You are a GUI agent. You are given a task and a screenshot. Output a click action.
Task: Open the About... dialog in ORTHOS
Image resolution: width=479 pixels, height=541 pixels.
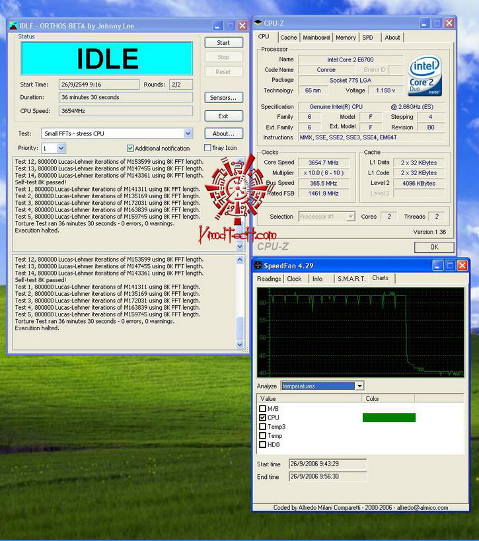coord(223,133)
